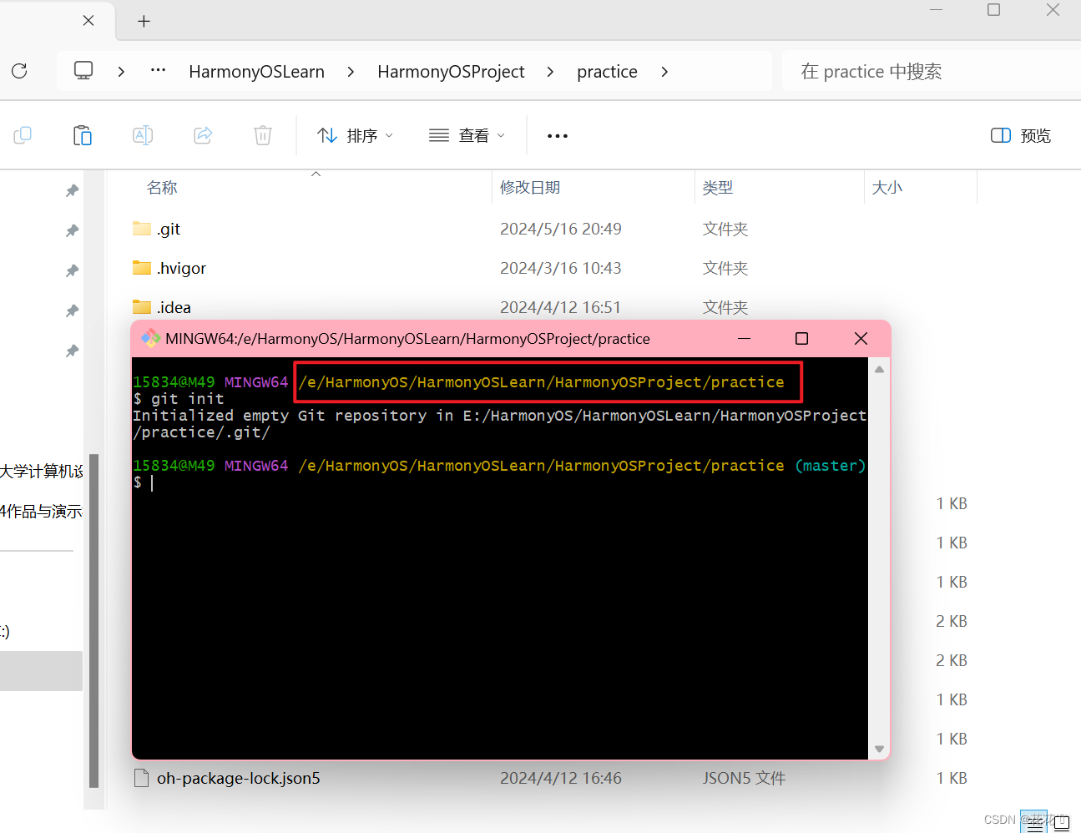This screenshot has height=833, width=1081.
Task: Click 2024/5/16 20:49 date of .git
Action: [x=561, y=229]
